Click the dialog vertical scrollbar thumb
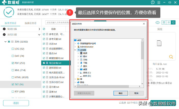This screenshot has width=179, height=109. point(142,50)
